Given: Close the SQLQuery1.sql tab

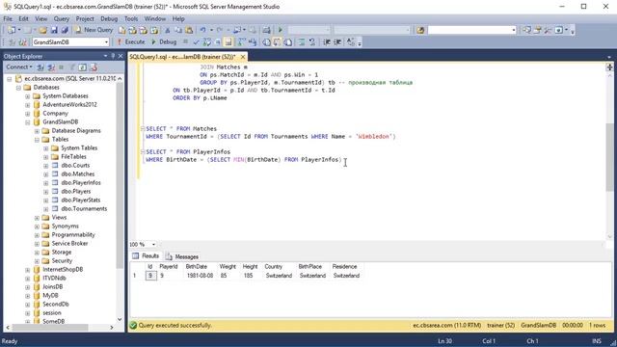Looking at the screenshot, I should pos(243,57).
